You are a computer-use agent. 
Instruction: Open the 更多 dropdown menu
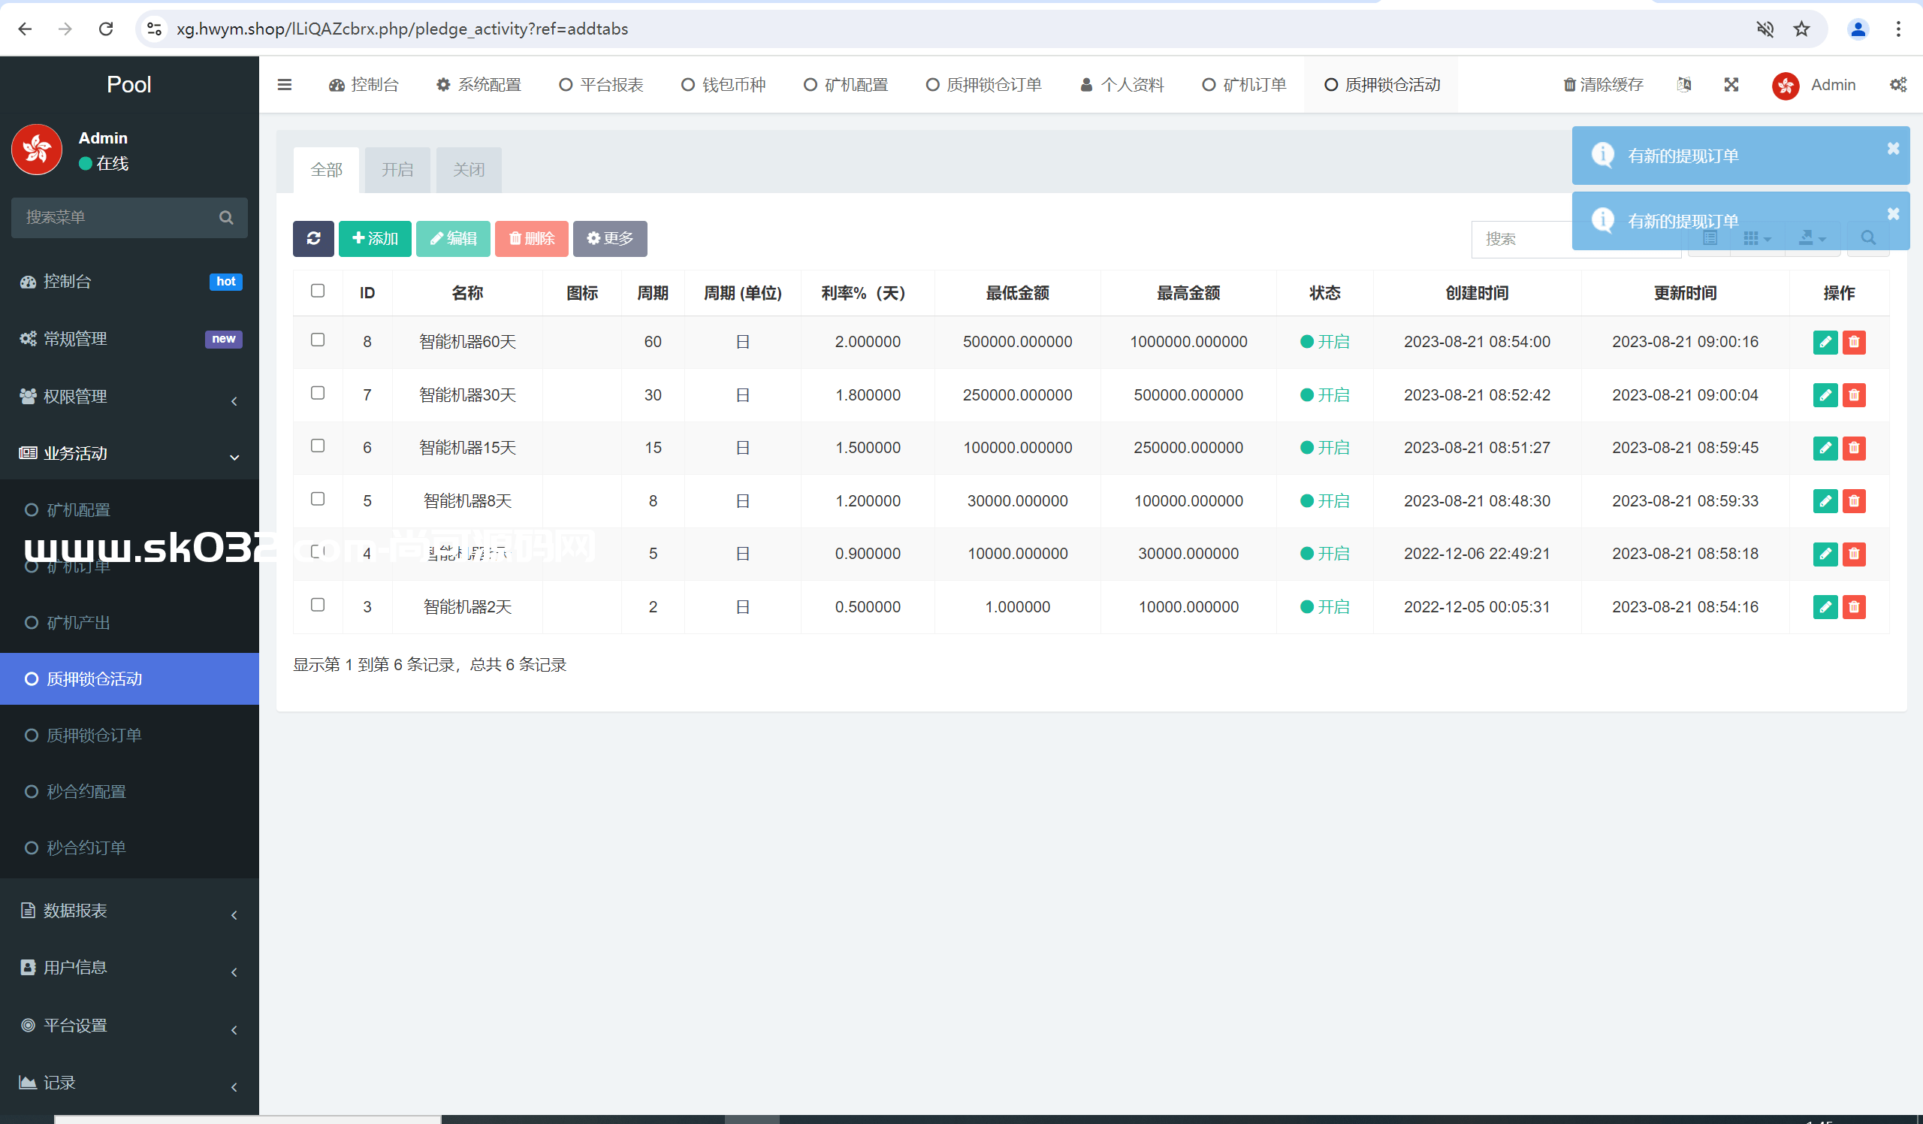pos(608,240)
